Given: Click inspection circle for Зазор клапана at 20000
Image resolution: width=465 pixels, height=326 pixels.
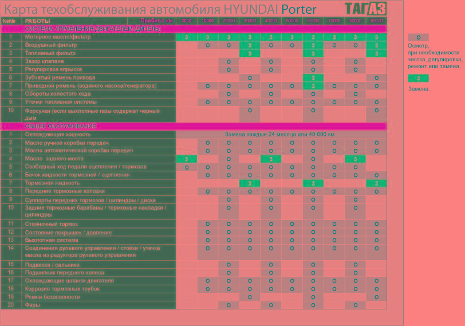Looking at the screenshot, I should tap(228, 62).
